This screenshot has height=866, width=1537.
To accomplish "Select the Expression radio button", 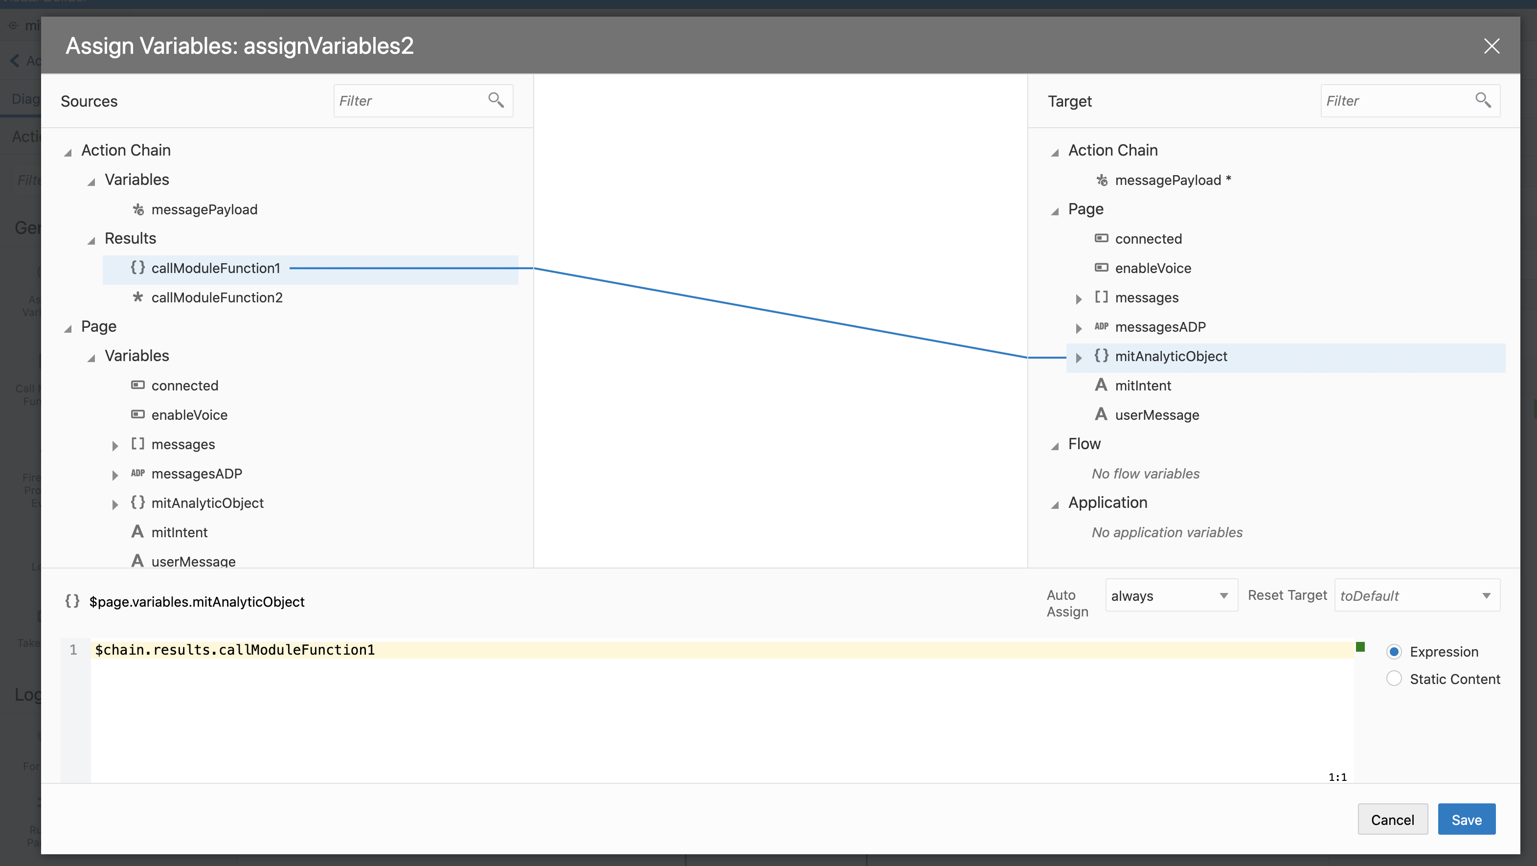I will 1394,652.
